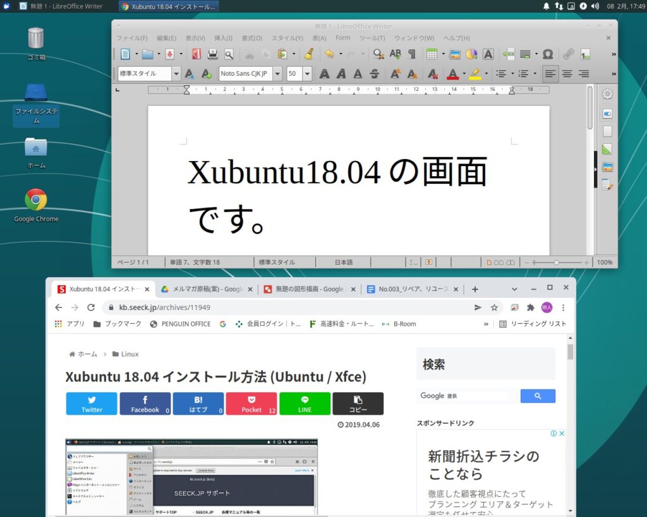Expand the Noto Sans CJK JP font dropdown
The height and width of the screenshot is (517, 647).
point(277,74)
